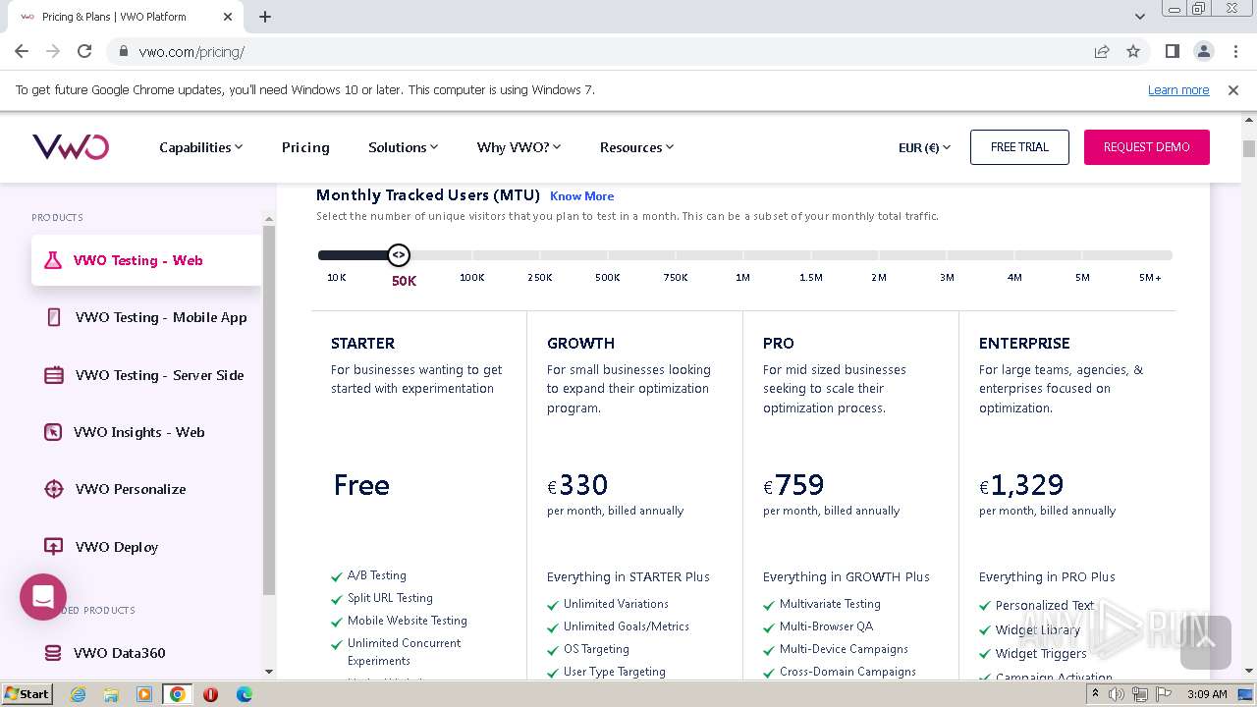Open Microsoft Edge from taskbar
Image resolution: width=1257 pixels, height=707 pixels.
tap(244, 694)
